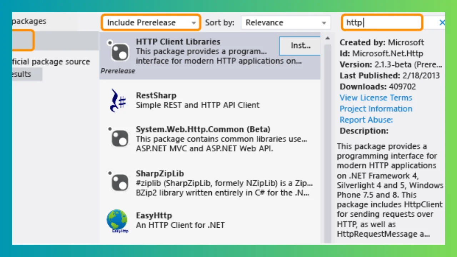Select the System.Web.Http.Common (Beta) title
The height and width of the screenshot is (257, 457).
point(203,129)
